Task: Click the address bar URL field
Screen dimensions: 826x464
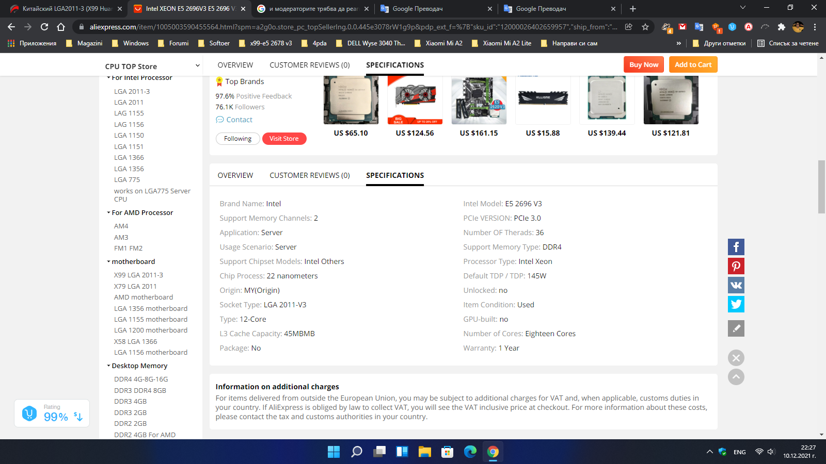Action: tap(353, 27)
